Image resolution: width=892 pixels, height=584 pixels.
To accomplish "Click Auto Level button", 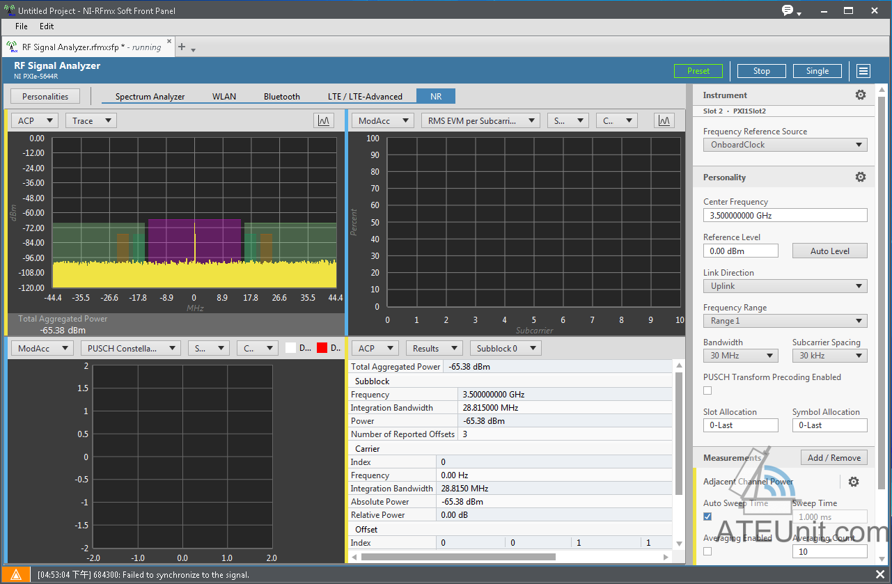I will coord(830,251).
